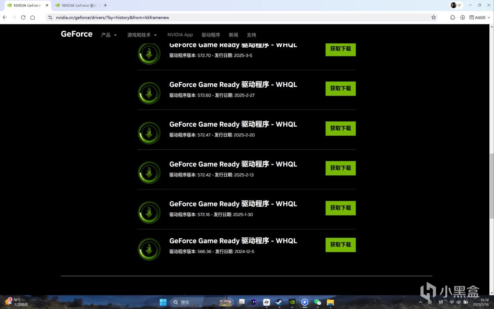Image resolution: width=494 pixels, height=309 pixels.
Task: Click 获取下载 for driver version 572.70
Action: [341, 49]
